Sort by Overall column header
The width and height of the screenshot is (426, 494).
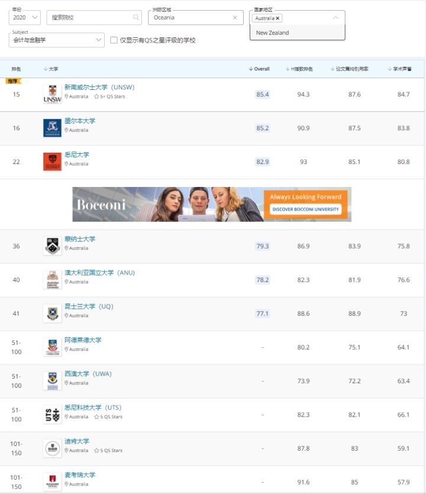259,69
